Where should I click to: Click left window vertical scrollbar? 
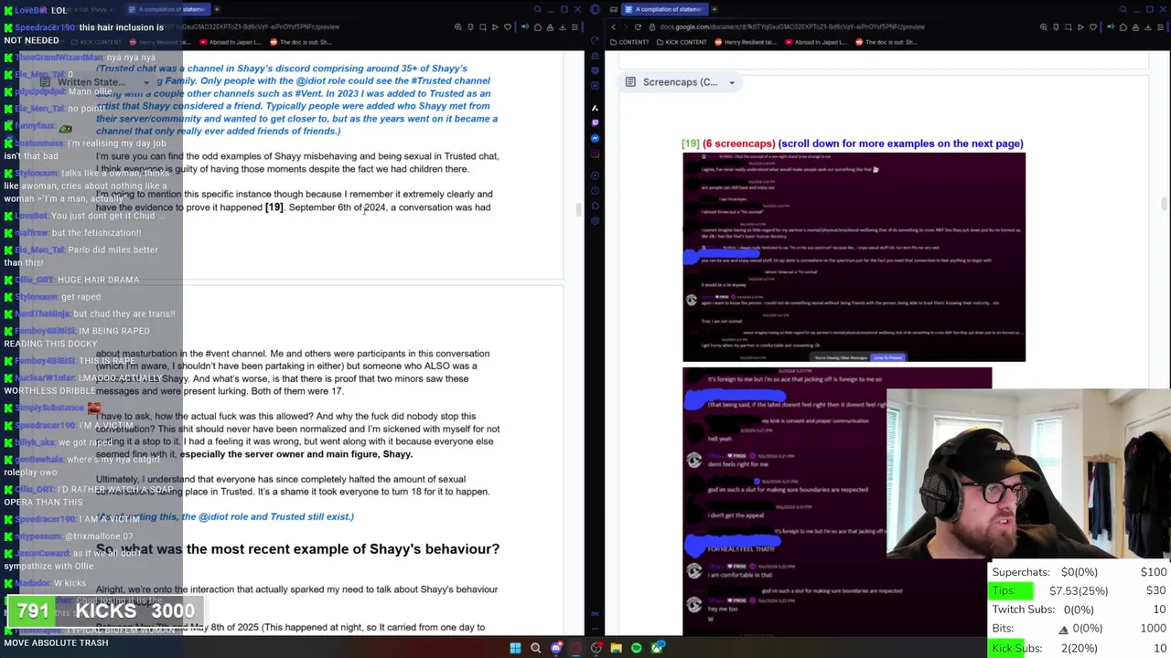577,209
